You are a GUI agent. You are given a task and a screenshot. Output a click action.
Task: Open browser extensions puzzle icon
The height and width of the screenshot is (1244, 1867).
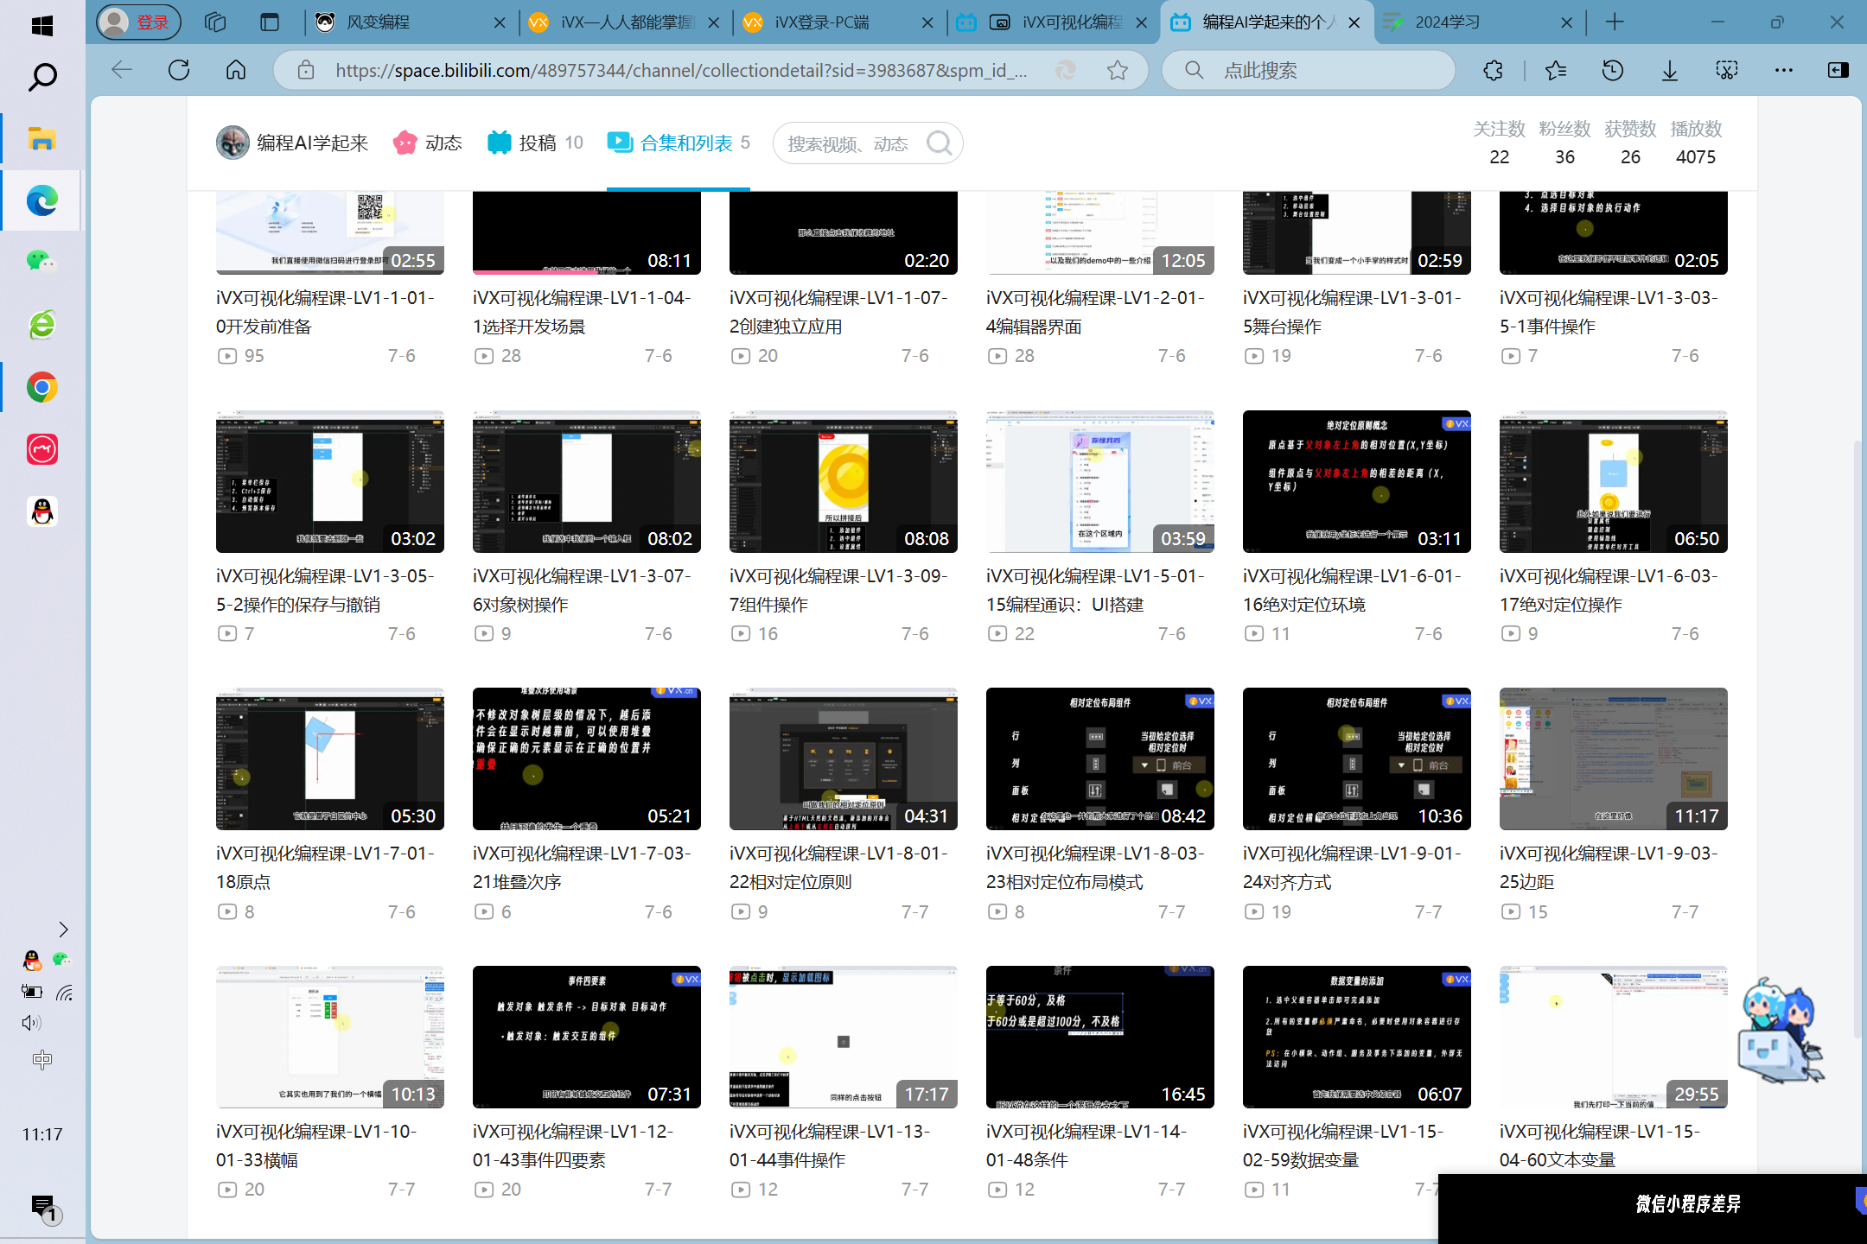(1493, 70)
